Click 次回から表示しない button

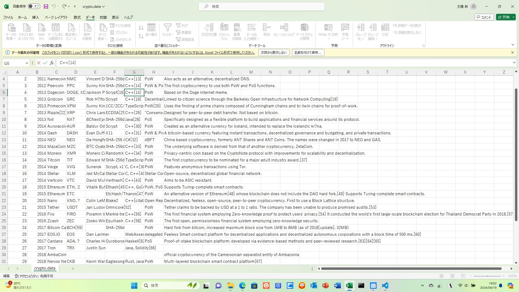coord(274,52)
